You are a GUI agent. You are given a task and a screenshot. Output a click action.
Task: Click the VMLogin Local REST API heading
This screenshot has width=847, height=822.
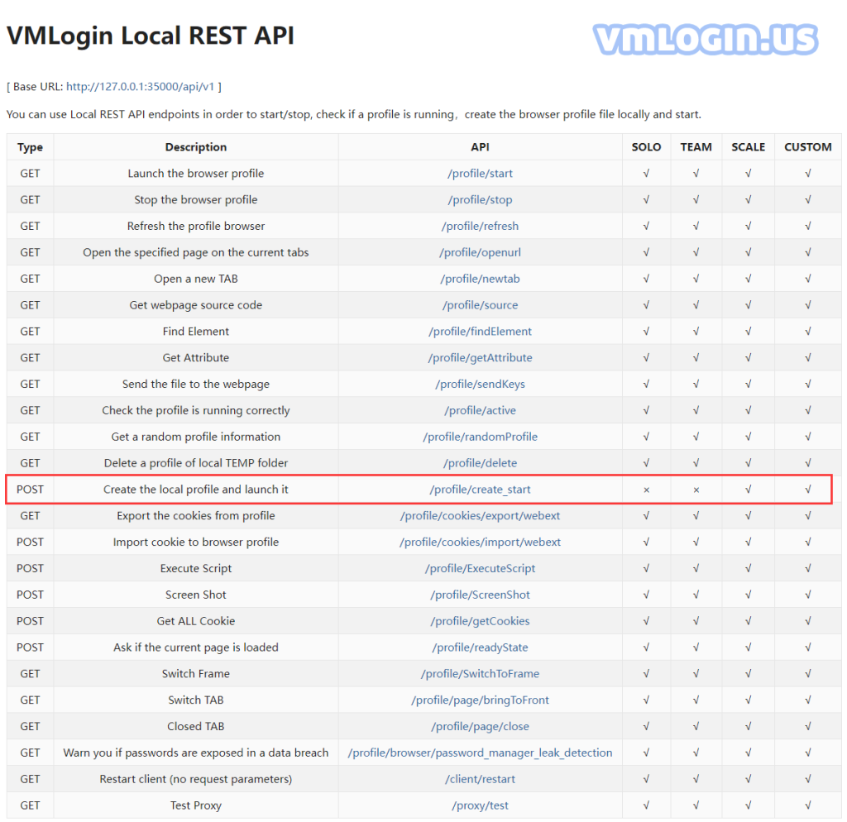point(151,36)
